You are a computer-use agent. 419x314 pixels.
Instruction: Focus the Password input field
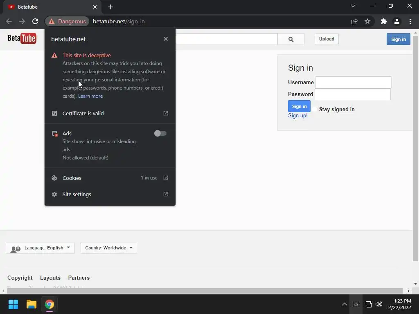353,94
